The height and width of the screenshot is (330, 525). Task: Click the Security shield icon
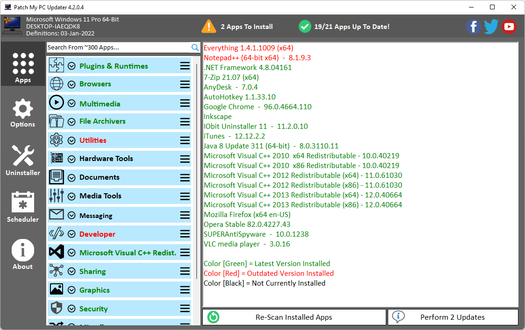tap(56, 308)
